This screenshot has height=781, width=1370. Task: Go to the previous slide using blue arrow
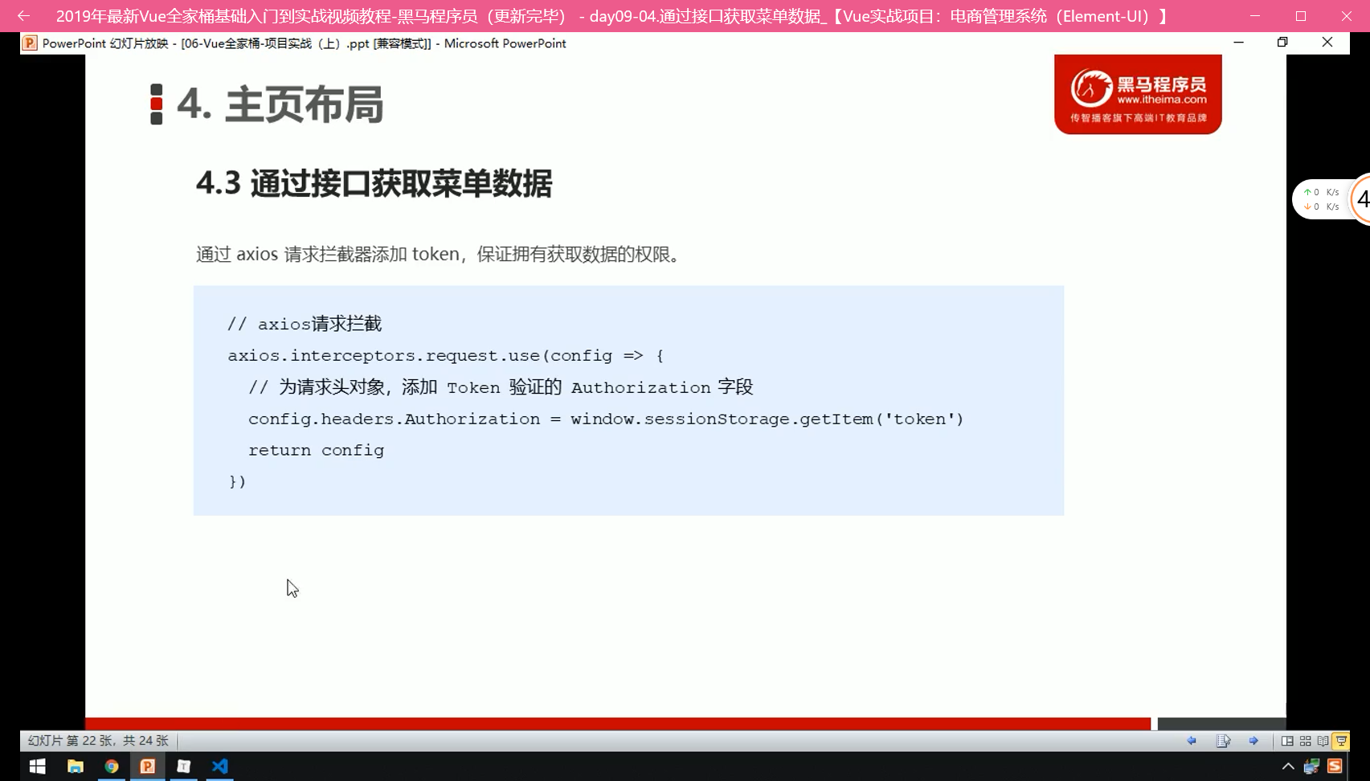click(1192, 741)
